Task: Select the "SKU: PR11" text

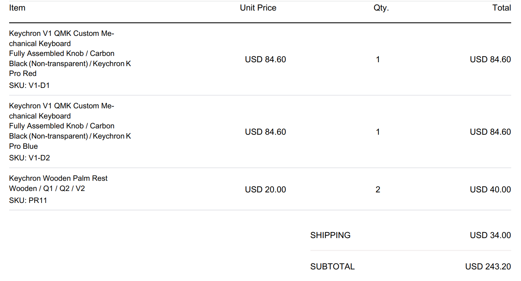Action: 28,200
